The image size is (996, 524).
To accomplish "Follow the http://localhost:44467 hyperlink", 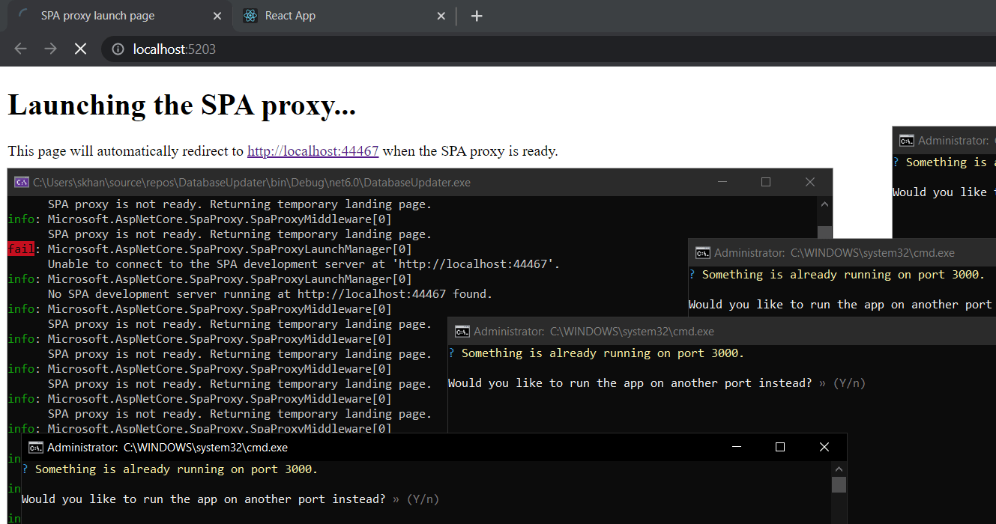I will [313, 150].
